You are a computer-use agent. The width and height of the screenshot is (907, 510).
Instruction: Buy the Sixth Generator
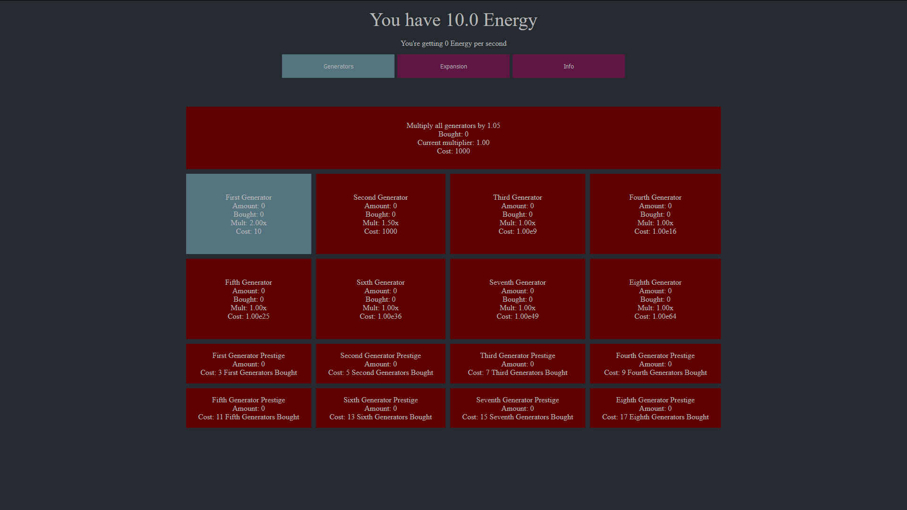381,299
